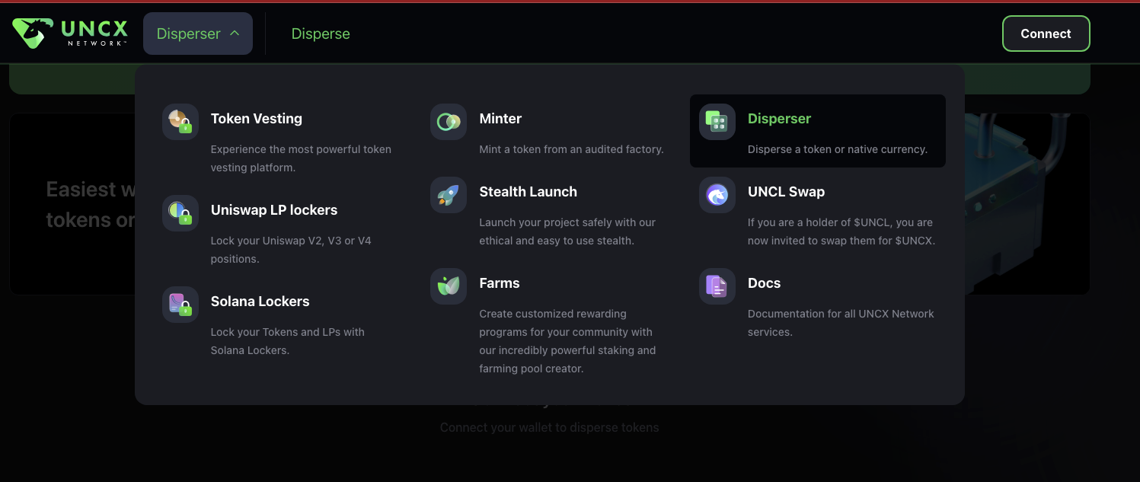Go to UNCL Swap title link
This screenshot has height=482, width=1140.
tap(786, 192)
